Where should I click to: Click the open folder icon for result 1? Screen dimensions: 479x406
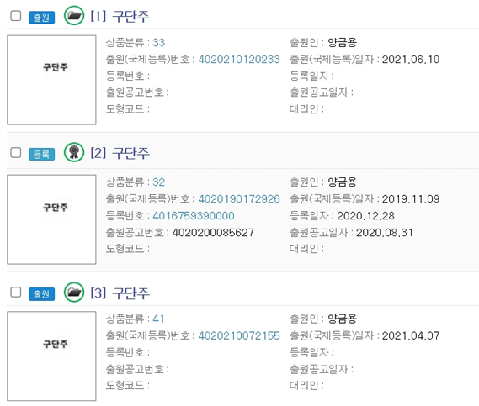(x=74, y=16)
